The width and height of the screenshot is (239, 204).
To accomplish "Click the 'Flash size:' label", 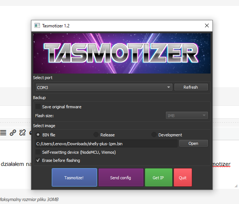I will (x=44, y=116).
